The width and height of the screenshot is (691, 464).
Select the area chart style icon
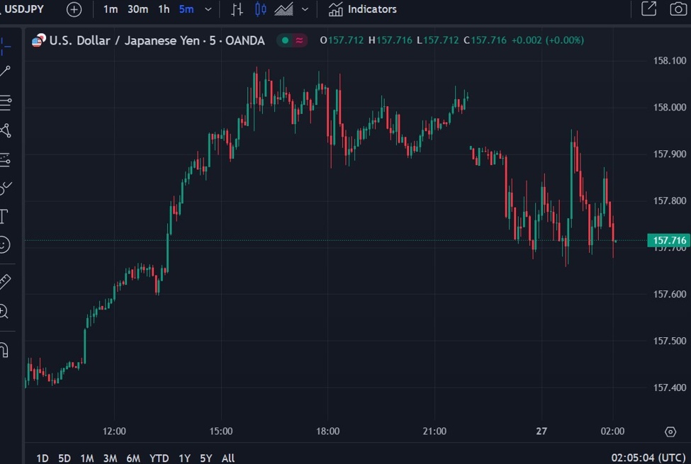283,9
